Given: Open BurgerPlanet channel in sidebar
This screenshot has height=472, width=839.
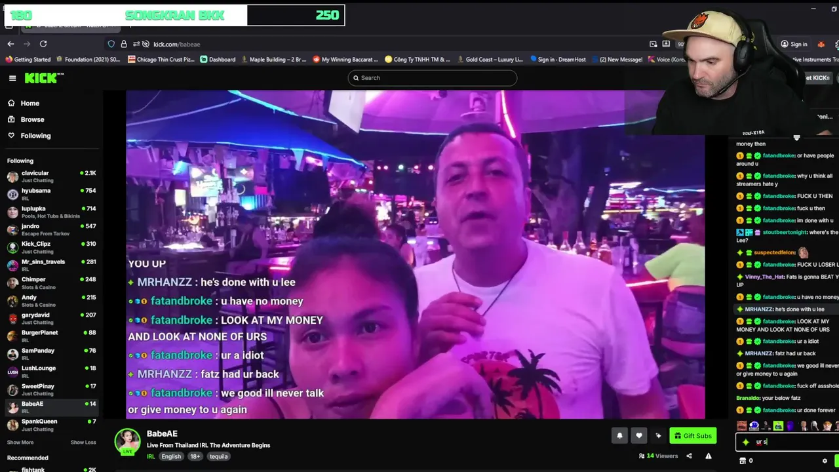Looking at the screenshot, I should (51, 336).
